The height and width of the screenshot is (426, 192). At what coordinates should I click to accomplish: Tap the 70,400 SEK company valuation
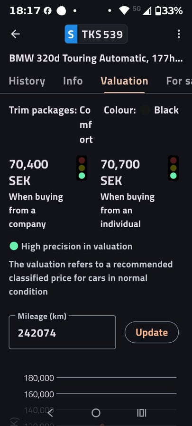pyautogui.click(x=28, y=172)
